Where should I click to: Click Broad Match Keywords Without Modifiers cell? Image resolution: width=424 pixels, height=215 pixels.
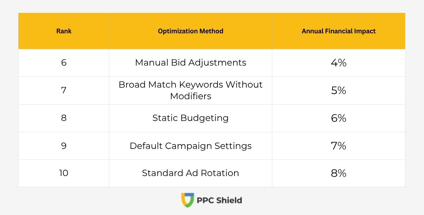191,90
